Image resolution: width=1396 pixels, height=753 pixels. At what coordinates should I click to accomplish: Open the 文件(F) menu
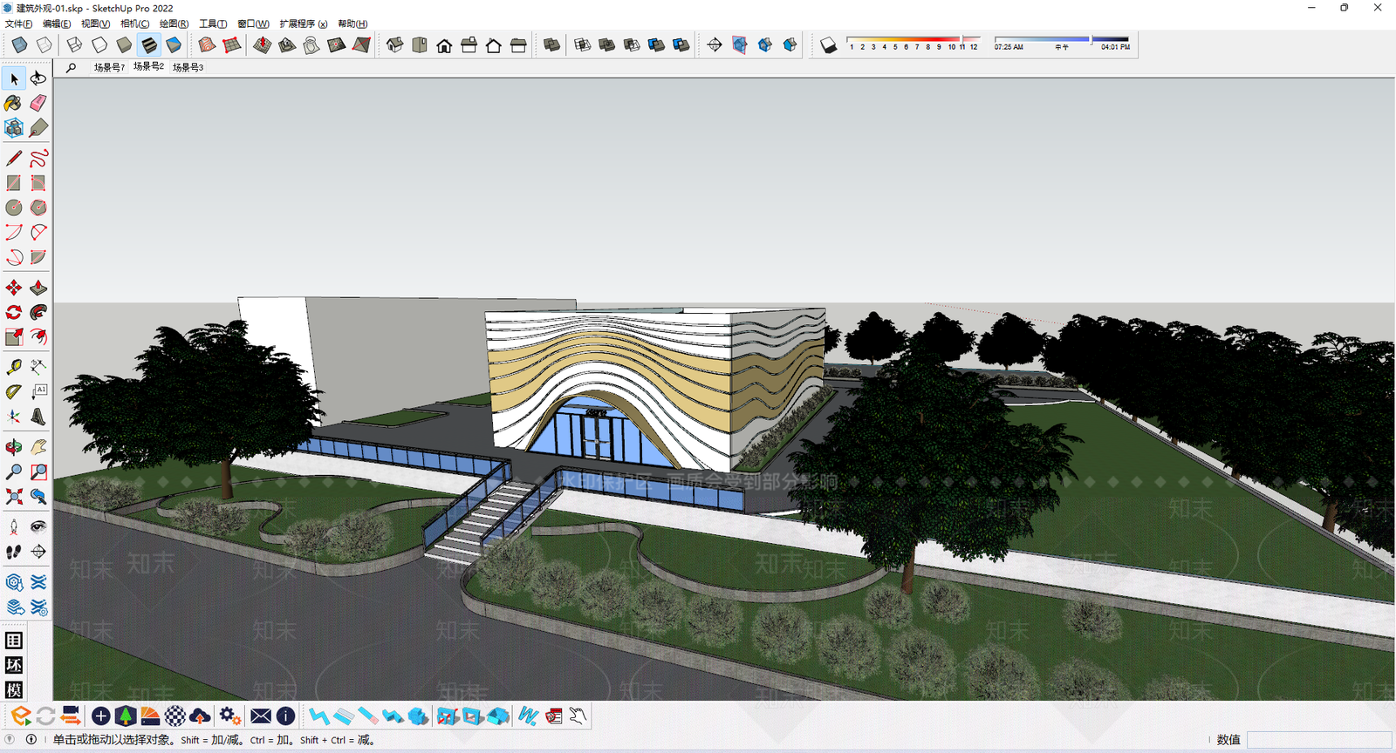pos(18,24)
